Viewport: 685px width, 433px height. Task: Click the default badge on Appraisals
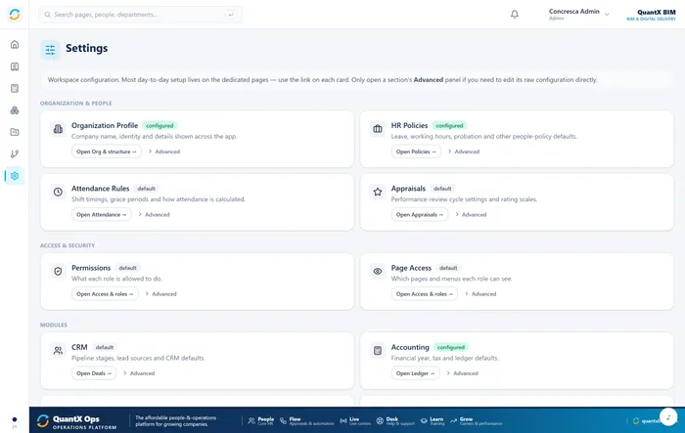pos(442,189)
